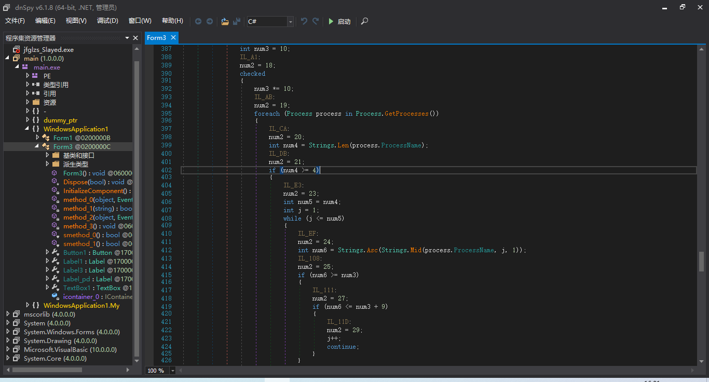Expand the Form1 @0200000B class
Viewport: 709px width, 382px height.
(37, 138)
